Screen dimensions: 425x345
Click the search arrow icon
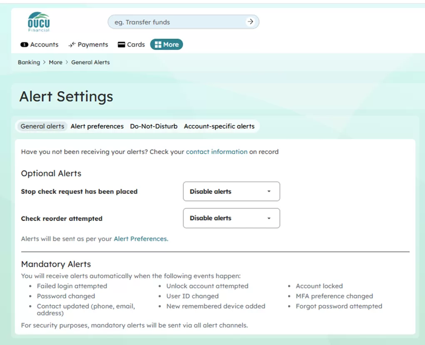(250, 22)
